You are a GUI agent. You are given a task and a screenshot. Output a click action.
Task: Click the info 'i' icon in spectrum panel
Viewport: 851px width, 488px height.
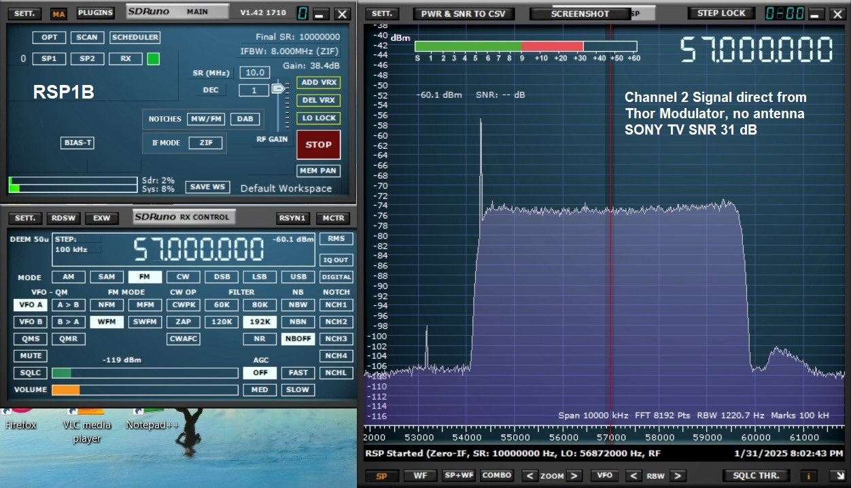pos(810,476)
